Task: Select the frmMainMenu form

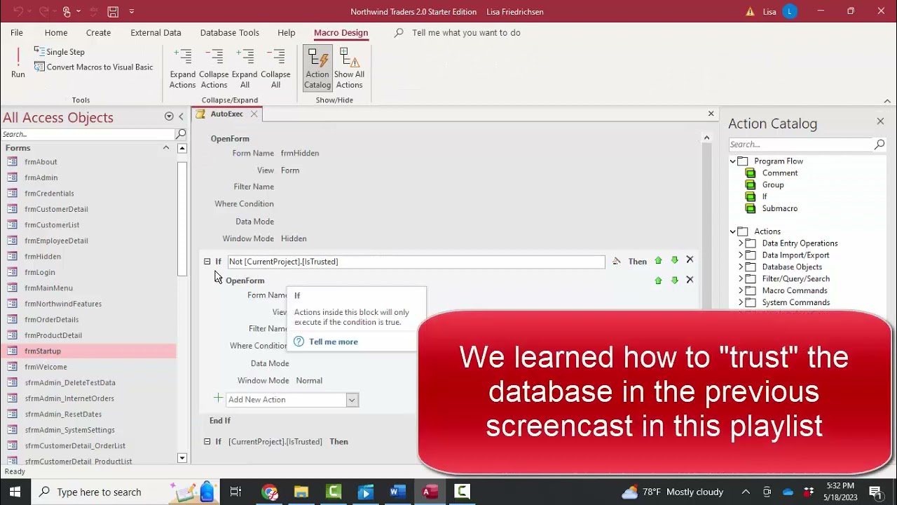Action: (x=48, y=288)
